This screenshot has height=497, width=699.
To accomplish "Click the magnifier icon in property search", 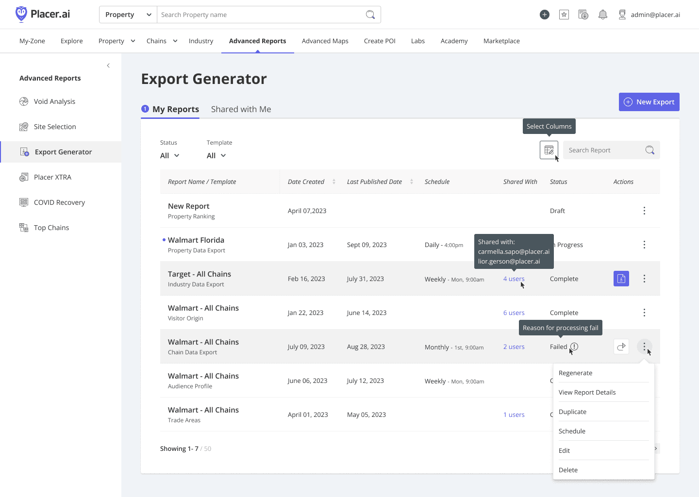I will 370,15.
